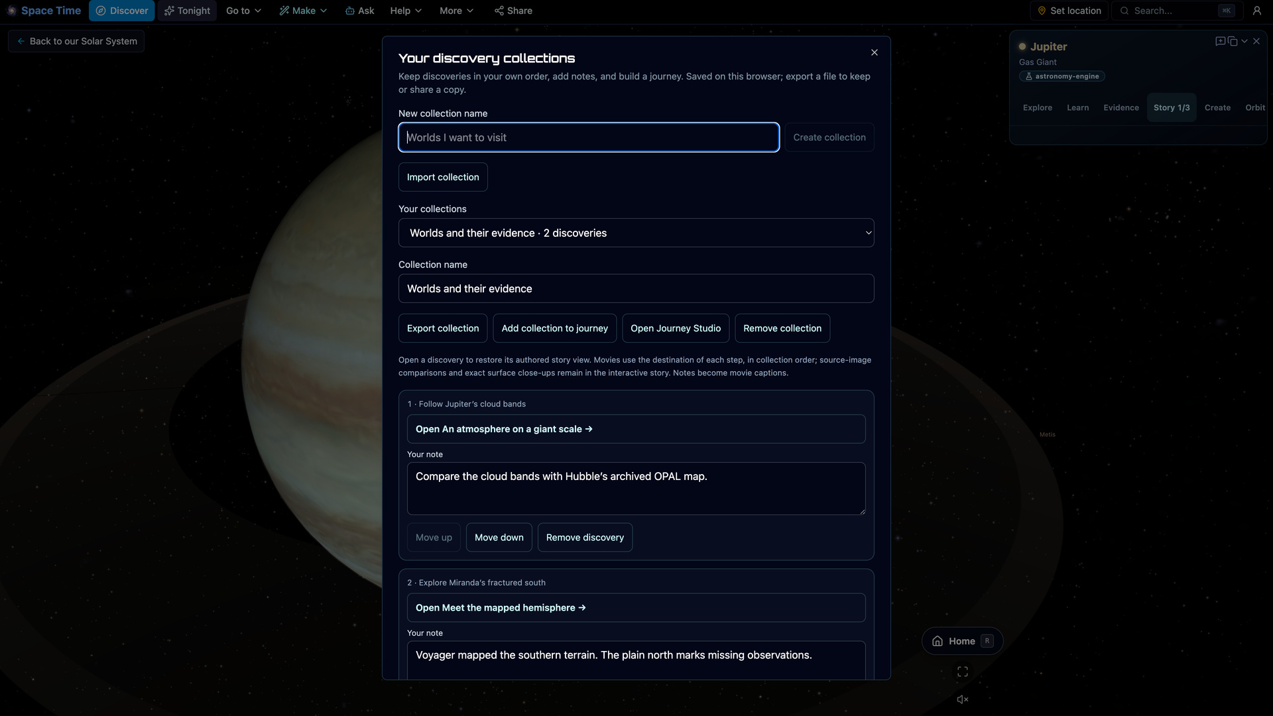Click Set location button
Screen dimensions: 1273x716
click(1069, 11)
